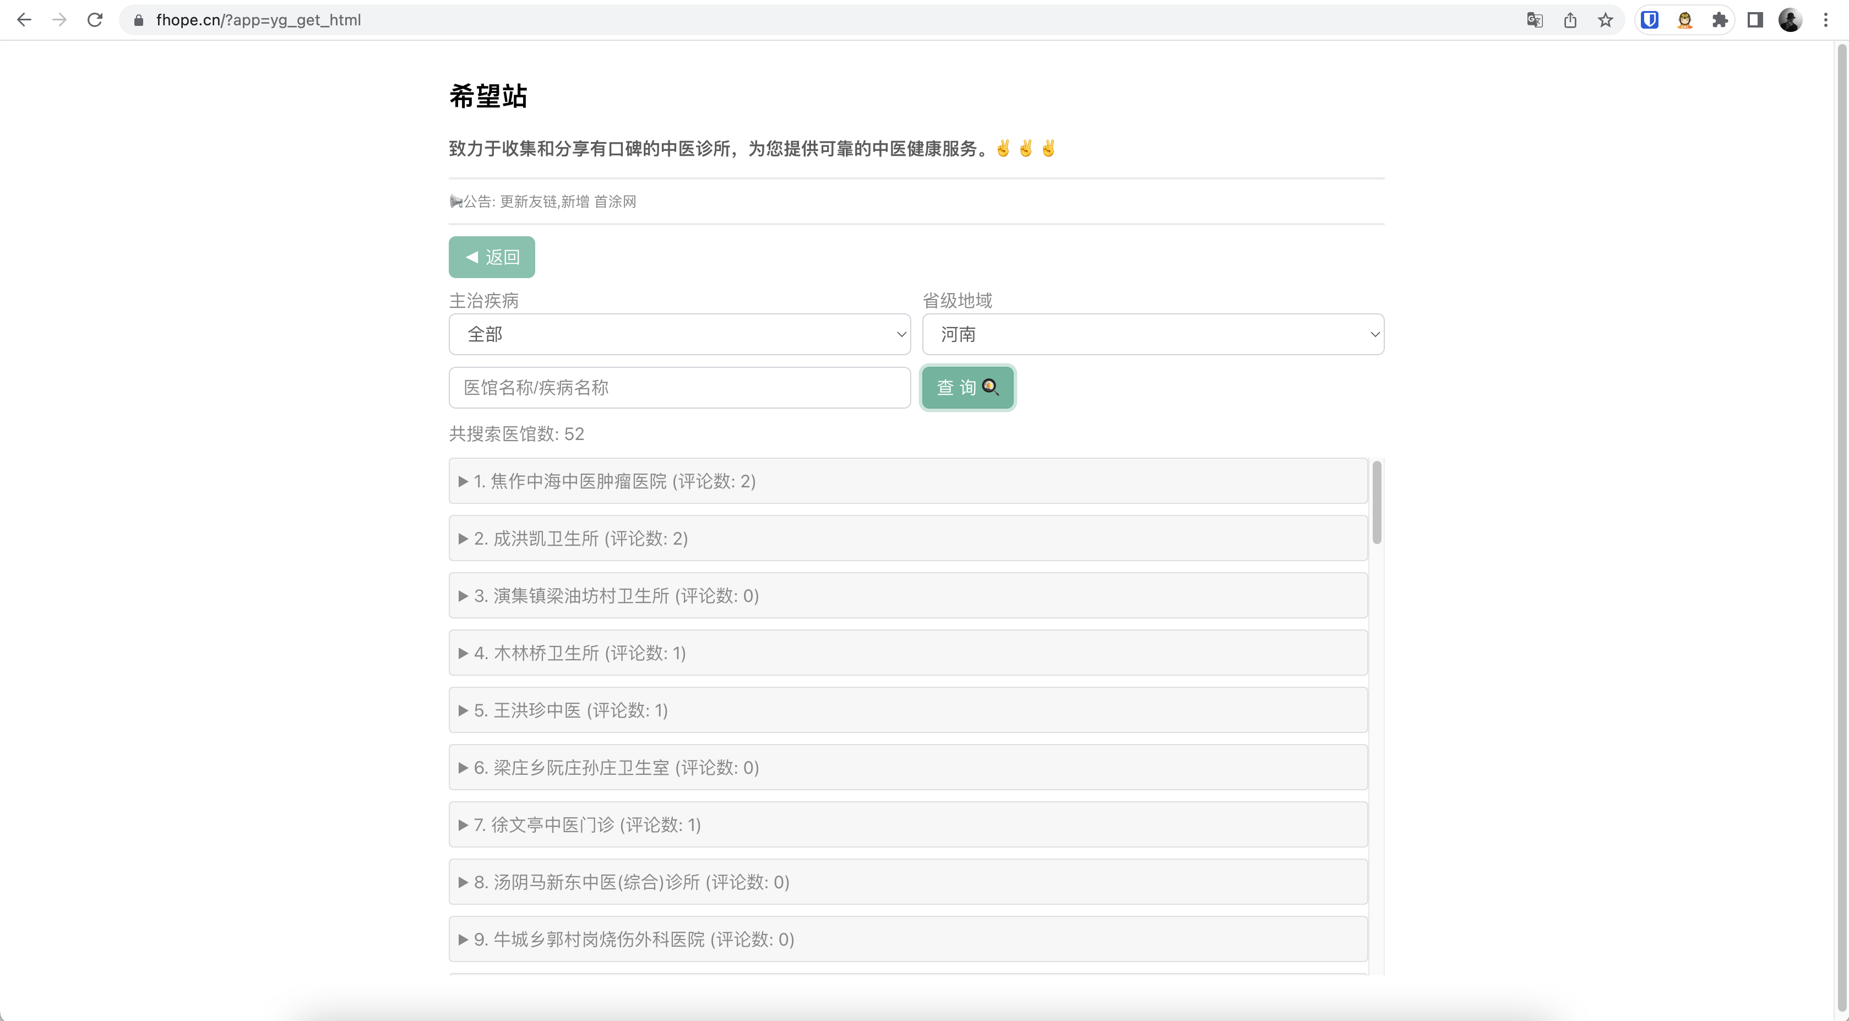1849x1021 pixels.
Task: Click the 主治疾病 label
Action: [x=484, y=301]
